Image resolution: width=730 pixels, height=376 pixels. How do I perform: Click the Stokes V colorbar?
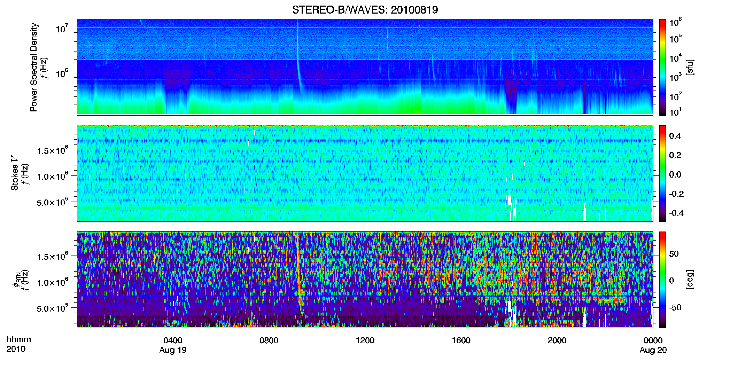tap(663, 173)
